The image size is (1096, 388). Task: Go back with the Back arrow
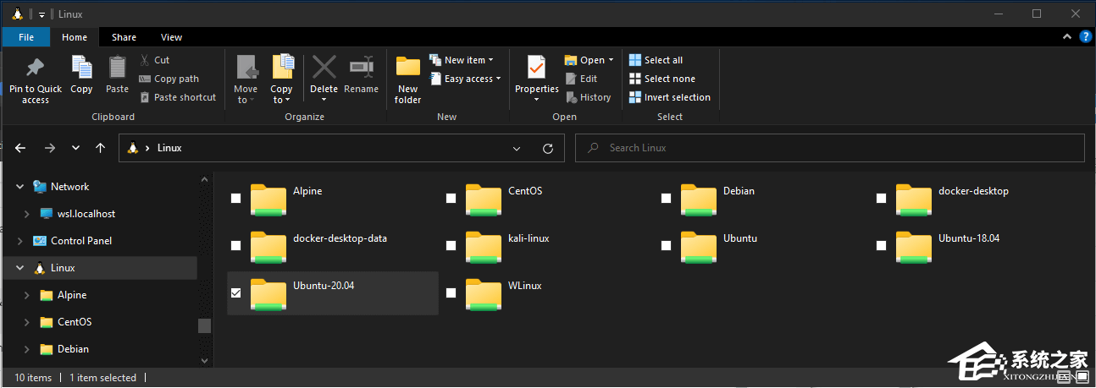pyautogui.click(x=20, y=148)
